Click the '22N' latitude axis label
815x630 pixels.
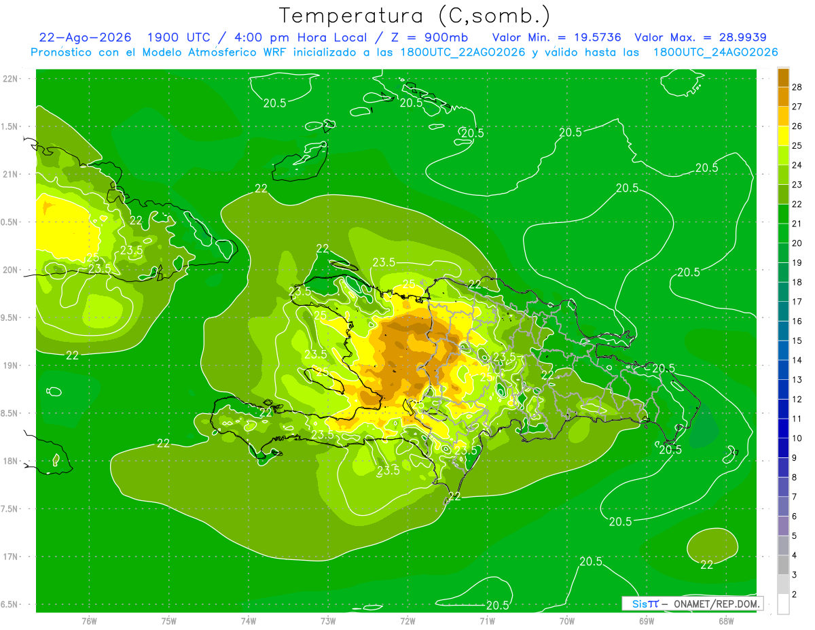pyautogui.click(x=10, y=79)
